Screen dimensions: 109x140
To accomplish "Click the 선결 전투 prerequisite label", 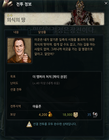I will [16, 89].
